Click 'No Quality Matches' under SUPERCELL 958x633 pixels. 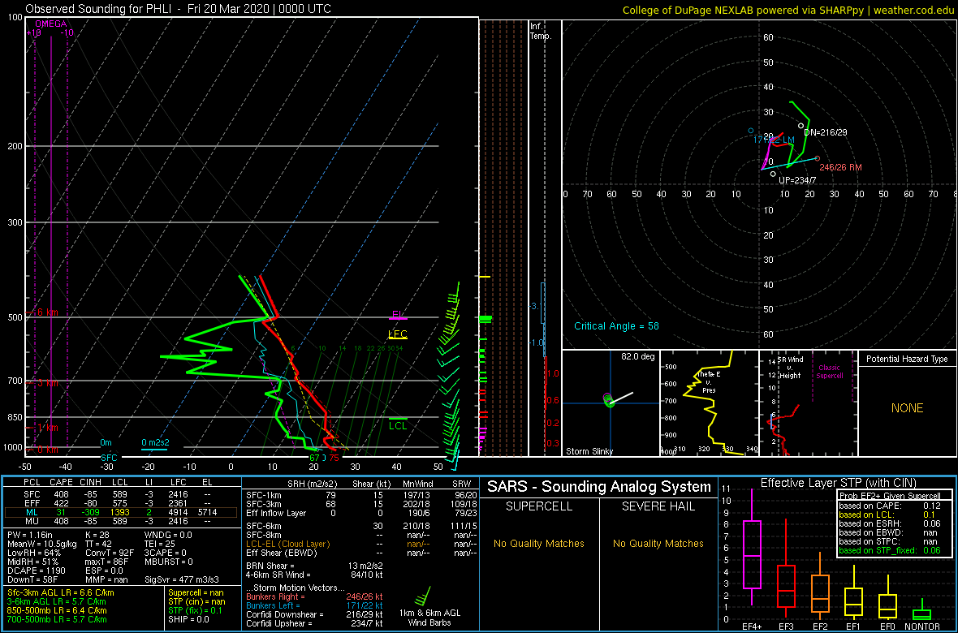click(539, 543)
